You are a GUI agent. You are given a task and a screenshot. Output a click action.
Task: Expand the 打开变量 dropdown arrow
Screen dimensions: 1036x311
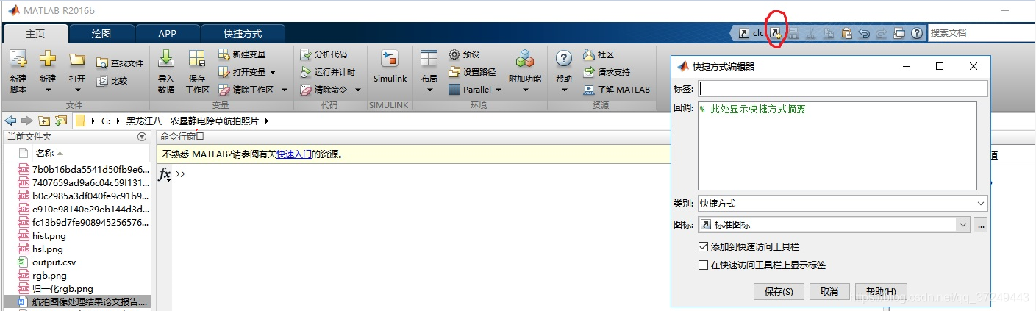273,72
